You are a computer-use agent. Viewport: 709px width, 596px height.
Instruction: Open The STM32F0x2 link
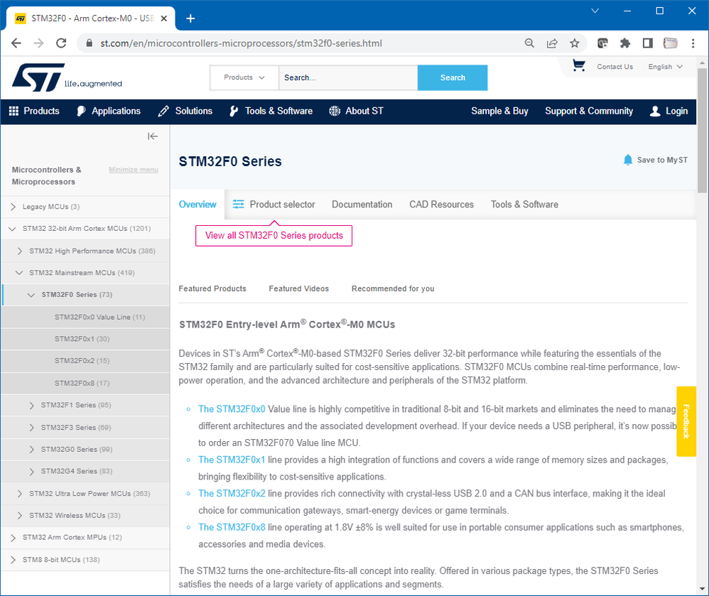point(232,494)
